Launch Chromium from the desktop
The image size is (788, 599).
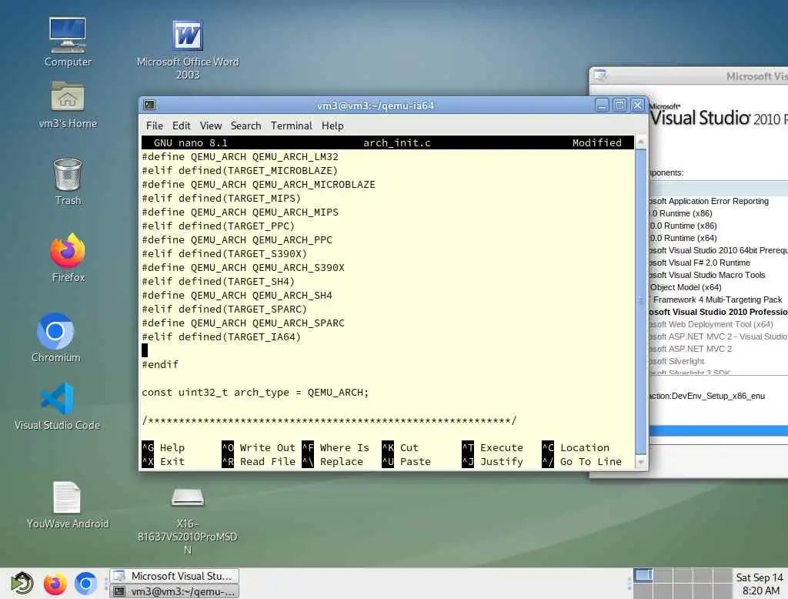click(x=55, y=337)
